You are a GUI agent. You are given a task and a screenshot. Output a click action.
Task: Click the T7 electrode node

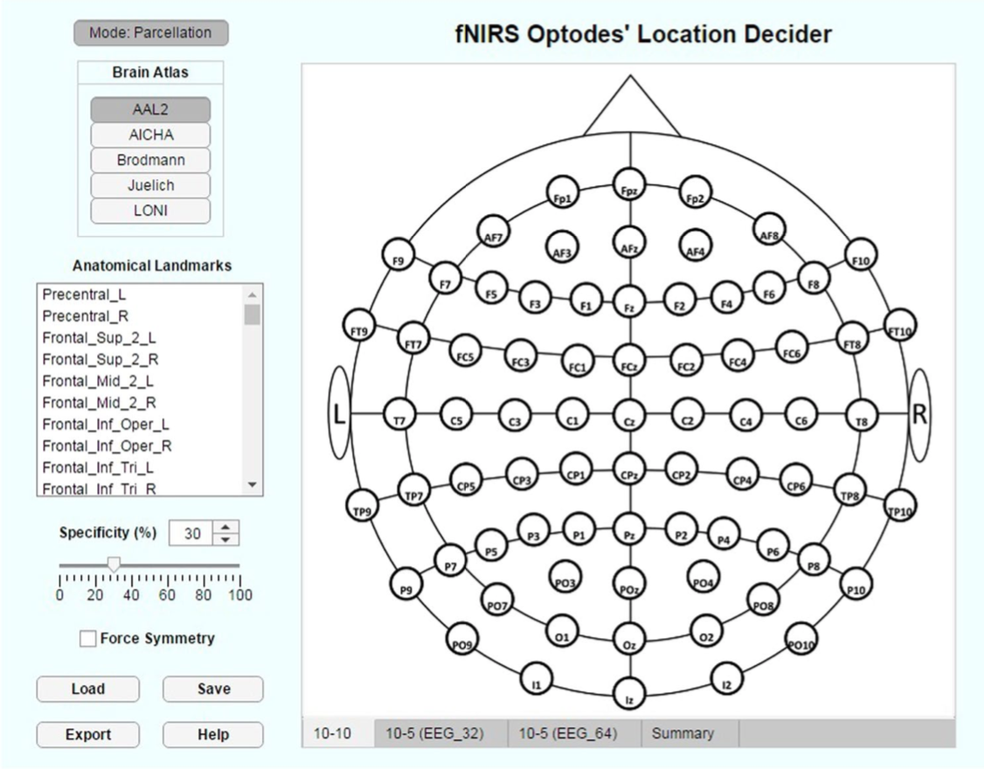coord(399,420)
